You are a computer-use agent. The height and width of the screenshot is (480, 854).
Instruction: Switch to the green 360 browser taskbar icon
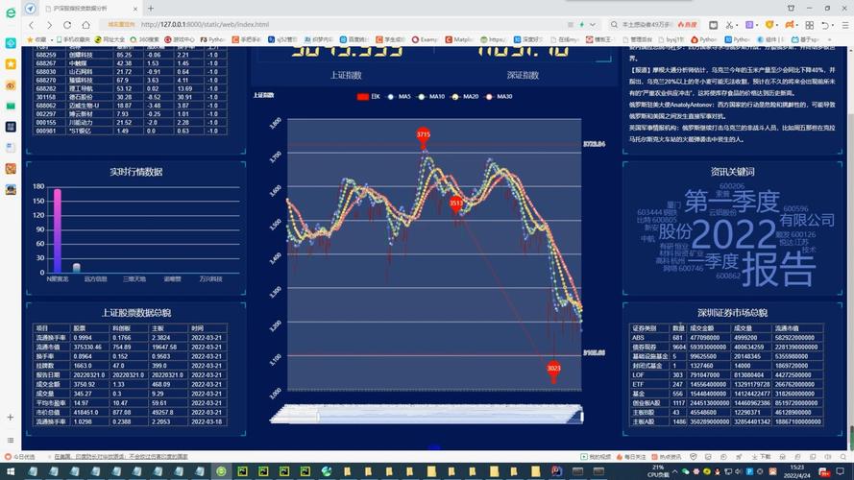click(x=221, y=471)
